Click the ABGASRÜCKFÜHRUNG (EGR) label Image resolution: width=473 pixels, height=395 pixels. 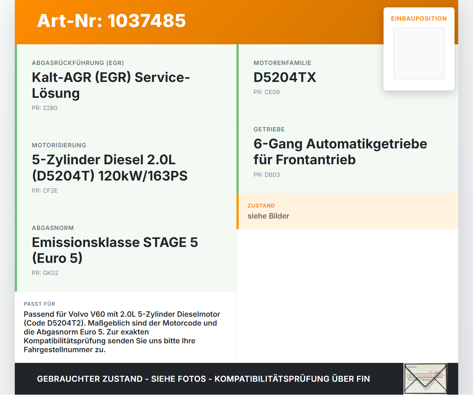[78, 63]
